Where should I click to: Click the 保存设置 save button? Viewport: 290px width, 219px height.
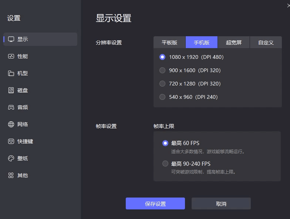point(155,204)
